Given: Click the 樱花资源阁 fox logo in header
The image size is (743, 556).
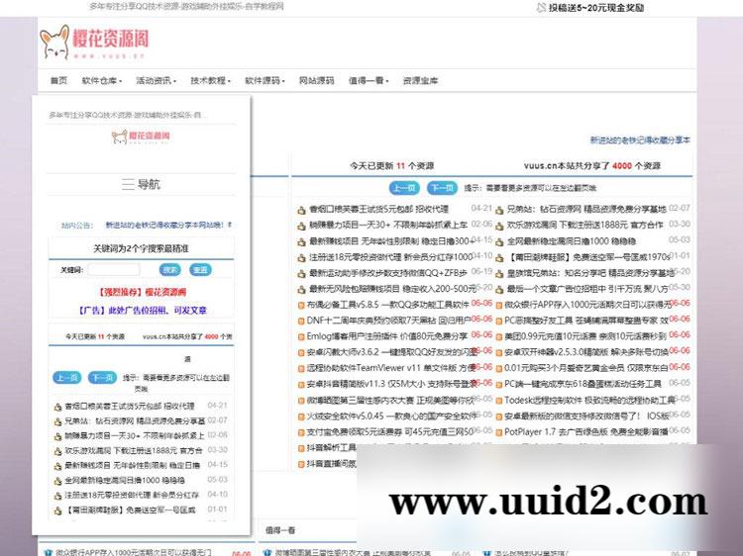Looking at the screenshot, I should [94, 43].
